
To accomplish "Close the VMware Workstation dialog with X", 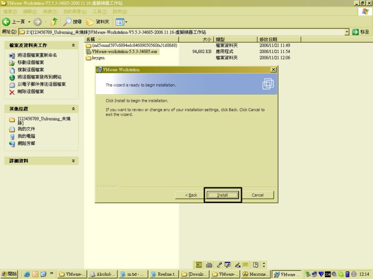I will [x=273, y=69].
